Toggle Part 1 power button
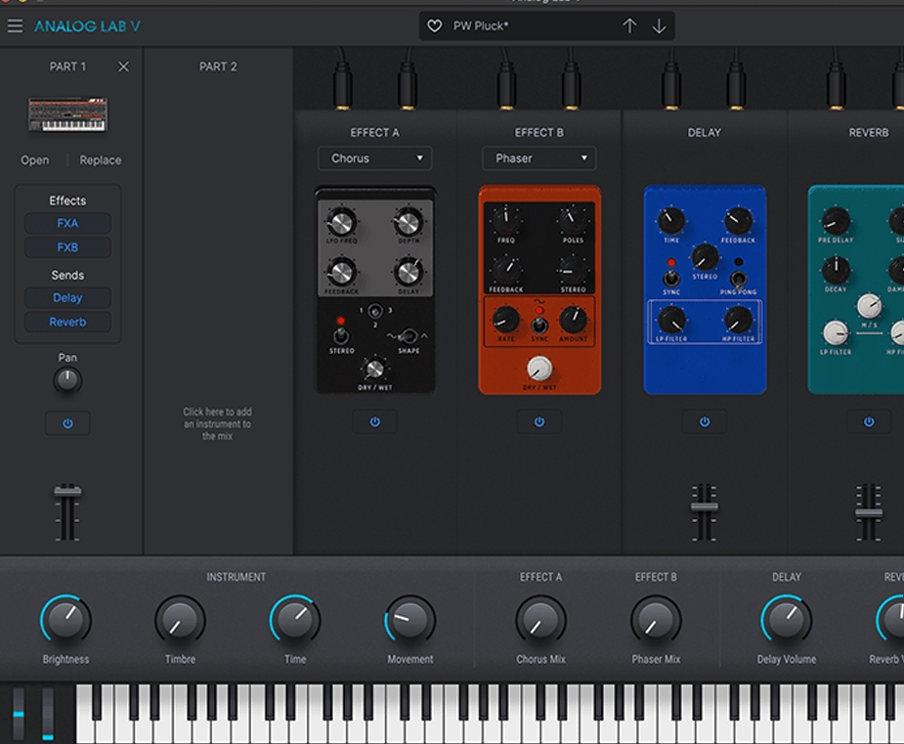 click(x=67, y=424)
